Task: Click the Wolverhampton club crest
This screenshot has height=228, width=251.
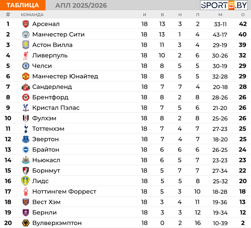Action: point(26,223)
